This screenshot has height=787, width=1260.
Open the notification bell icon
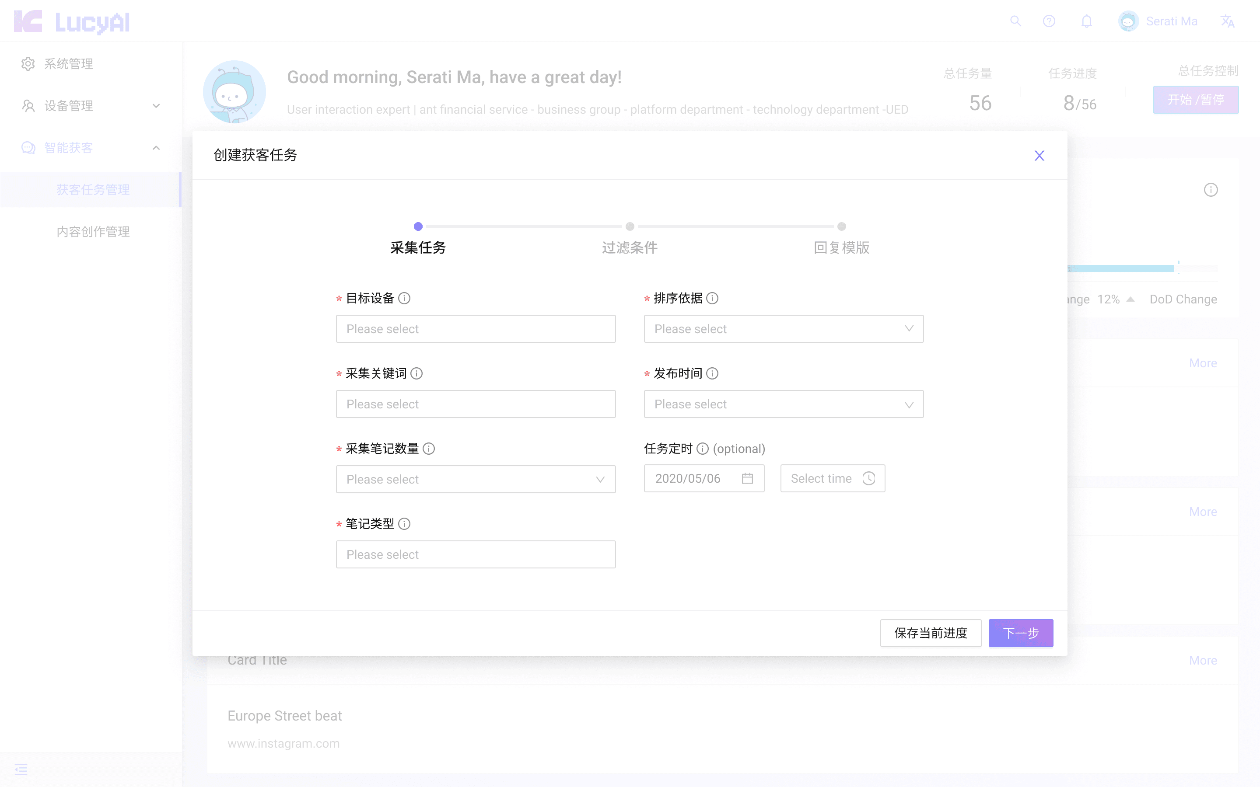[x=1086, y=21]
